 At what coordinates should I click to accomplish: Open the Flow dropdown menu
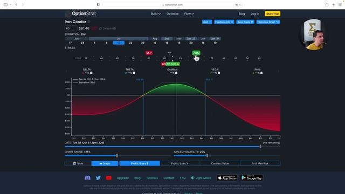tap(189, 13)
